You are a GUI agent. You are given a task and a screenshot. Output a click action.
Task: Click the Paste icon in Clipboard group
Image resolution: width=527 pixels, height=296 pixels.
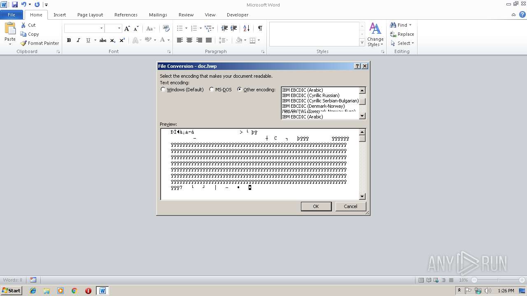pyautogui.click(x=10, y=28)
